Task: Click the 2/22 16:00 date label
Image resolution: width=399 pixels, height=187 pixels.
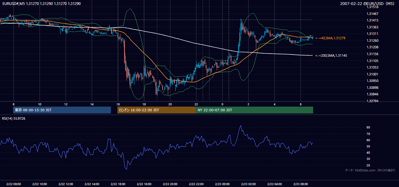Action: [118, 184]
